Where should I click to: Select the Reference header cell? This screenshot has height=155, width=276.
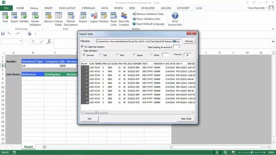[x=33, y=74]
